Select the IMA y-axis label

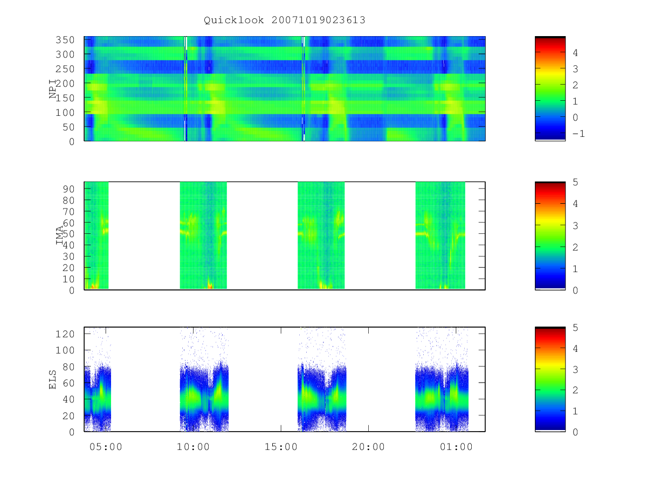(60, 235)
